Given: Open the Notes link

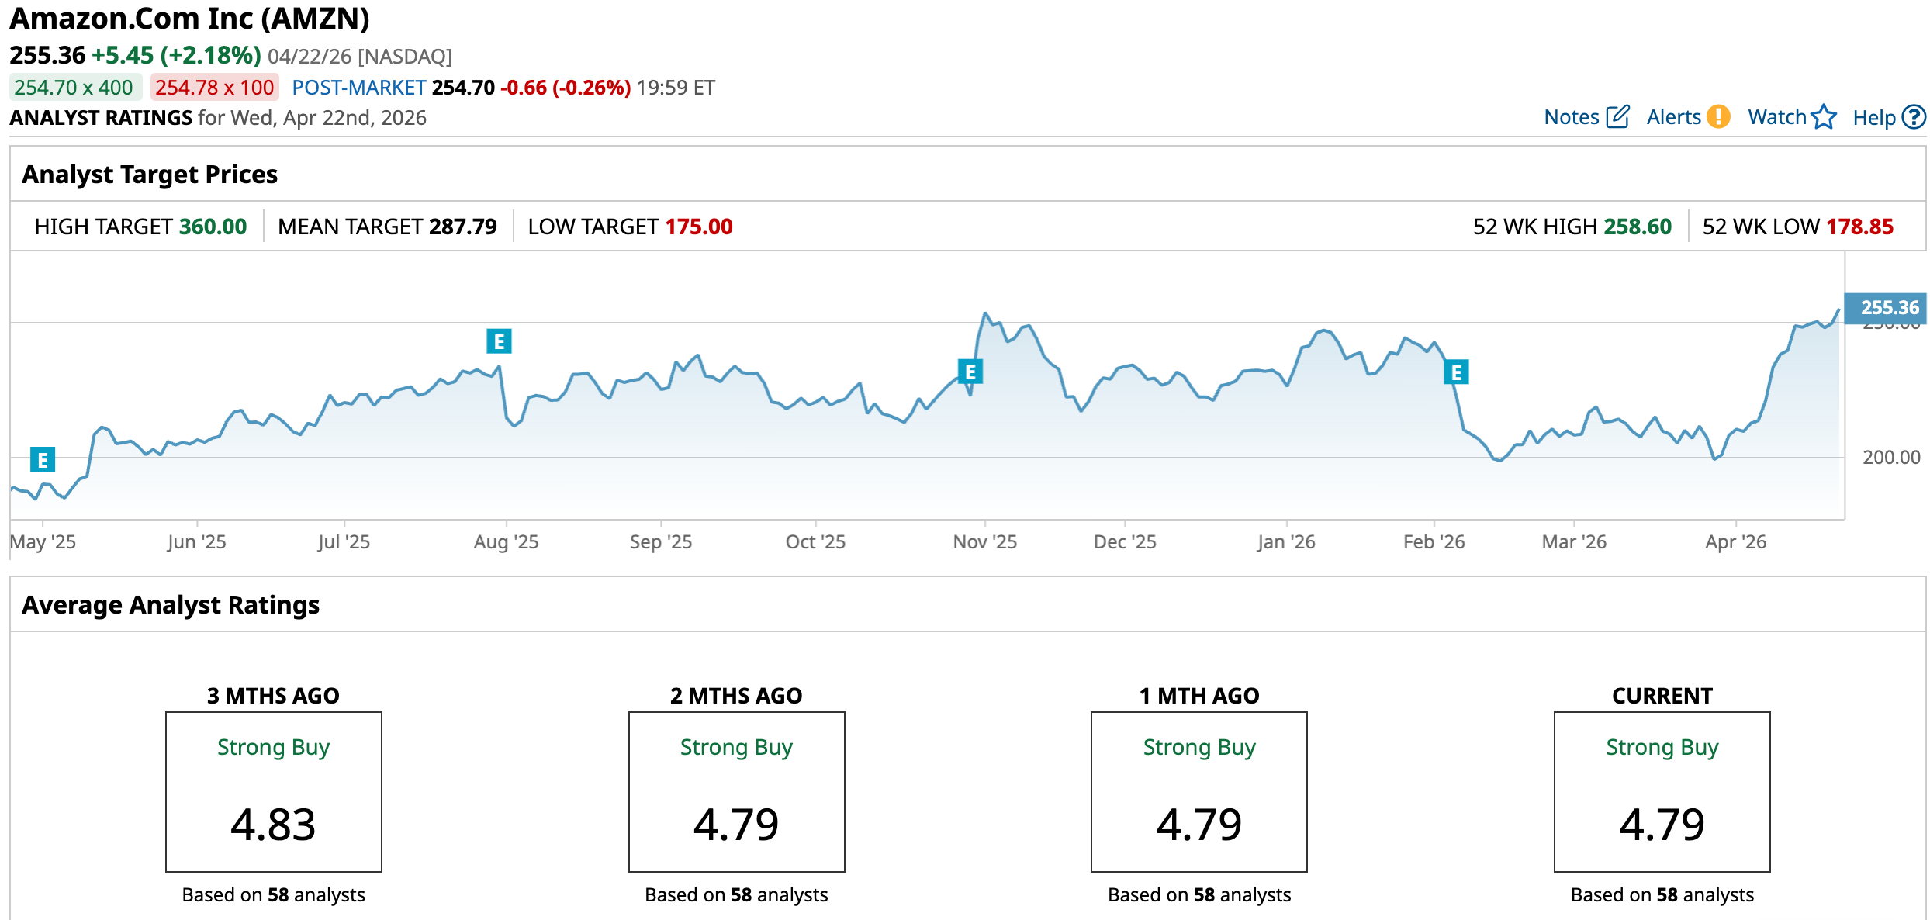Looking at the screenshot, I should coord(1571,117).
